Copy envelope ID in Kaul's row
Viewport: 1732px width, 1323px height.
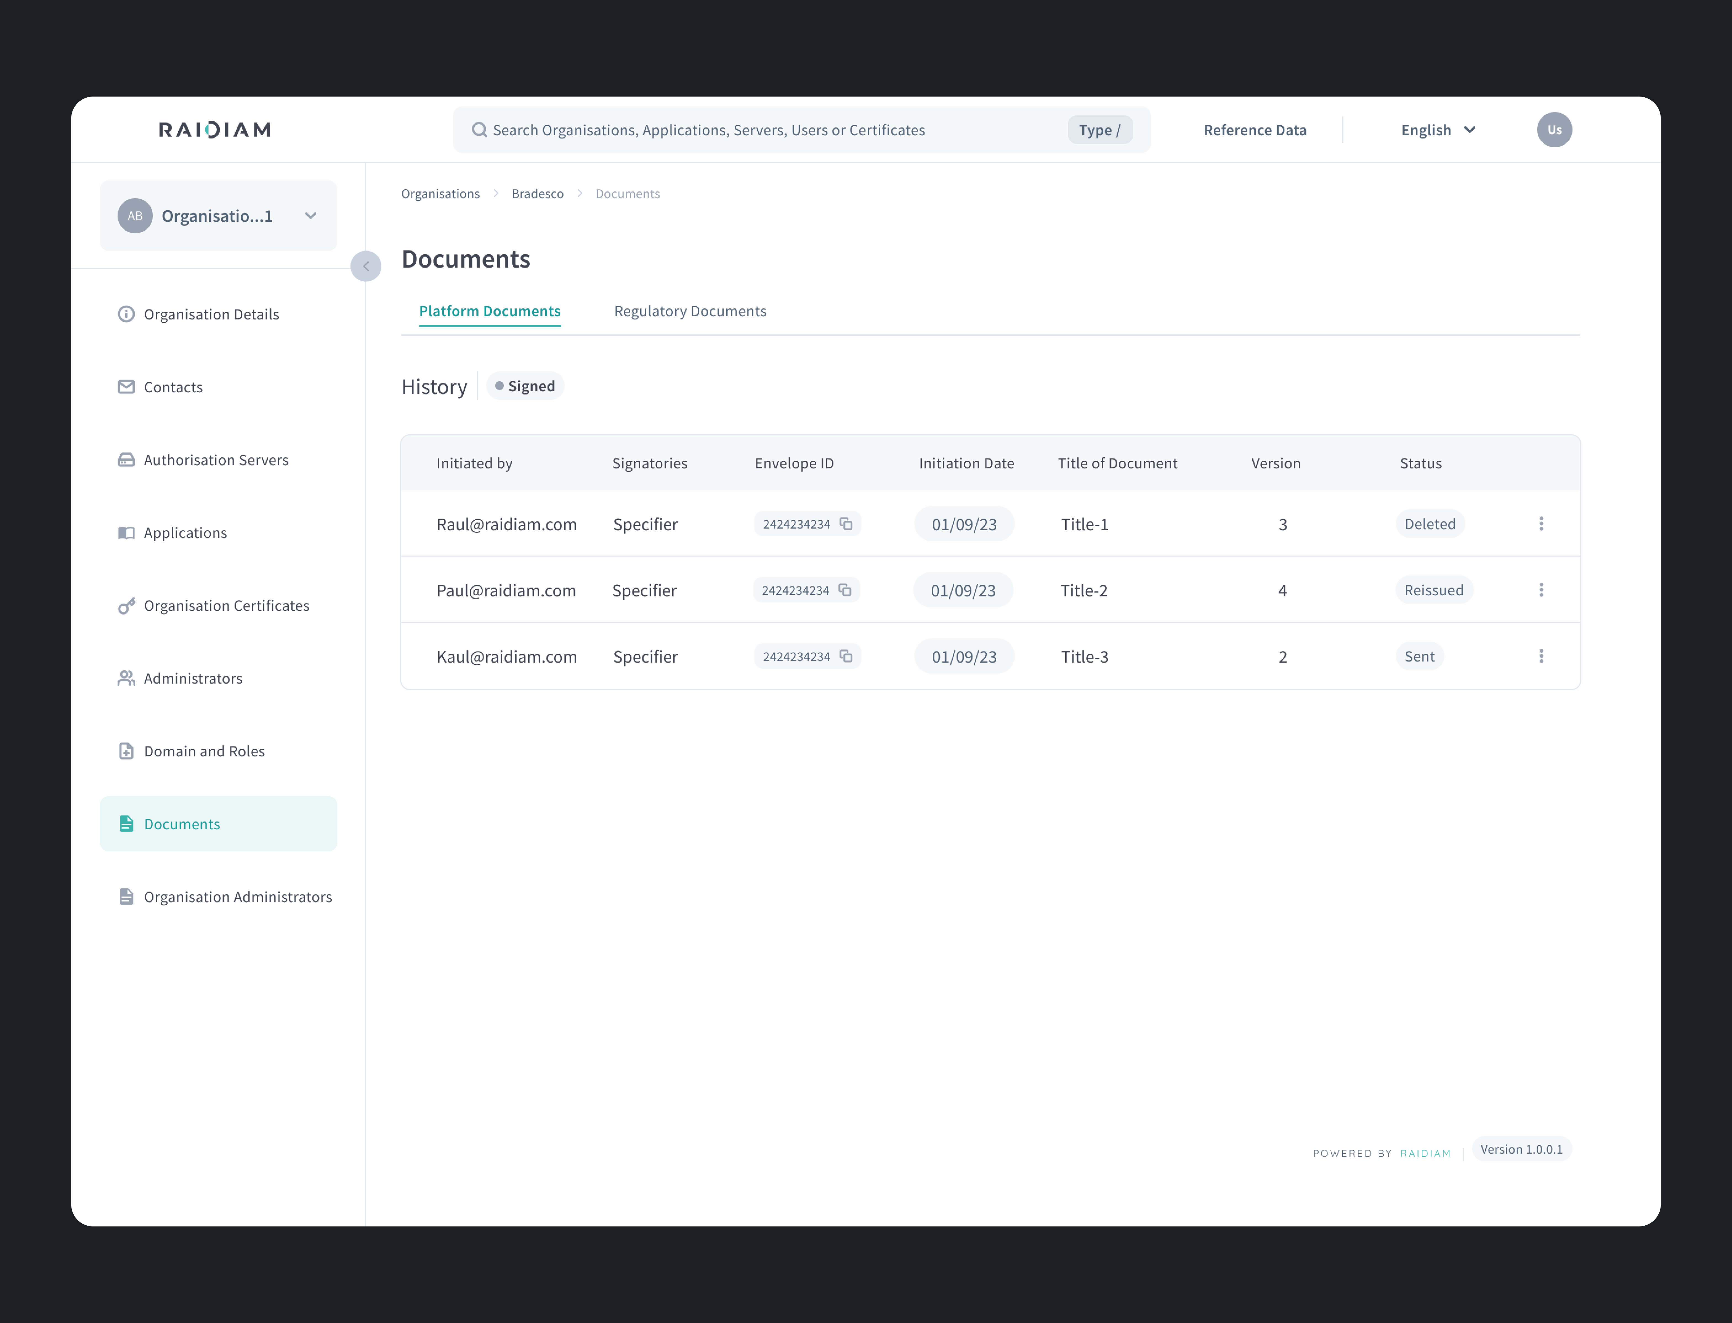(846, 656)
